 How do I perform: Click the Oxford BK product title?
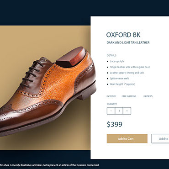(x=123, y=35)
